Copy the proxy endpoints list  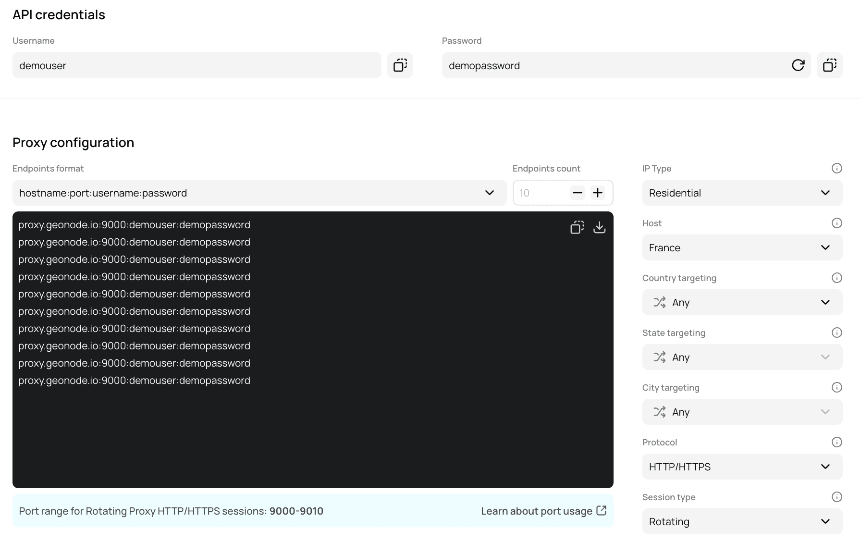(x=577, y=227)
